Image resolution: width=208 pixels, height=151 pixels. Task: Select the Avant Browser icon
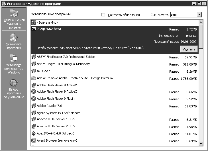coord(34,140)
